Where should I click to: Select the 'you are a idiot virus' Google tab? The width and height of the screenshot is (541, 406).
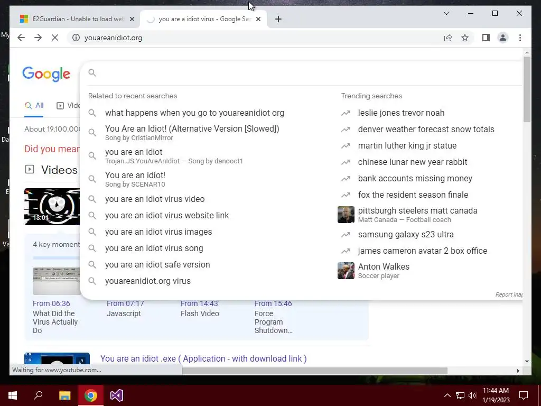203,19
